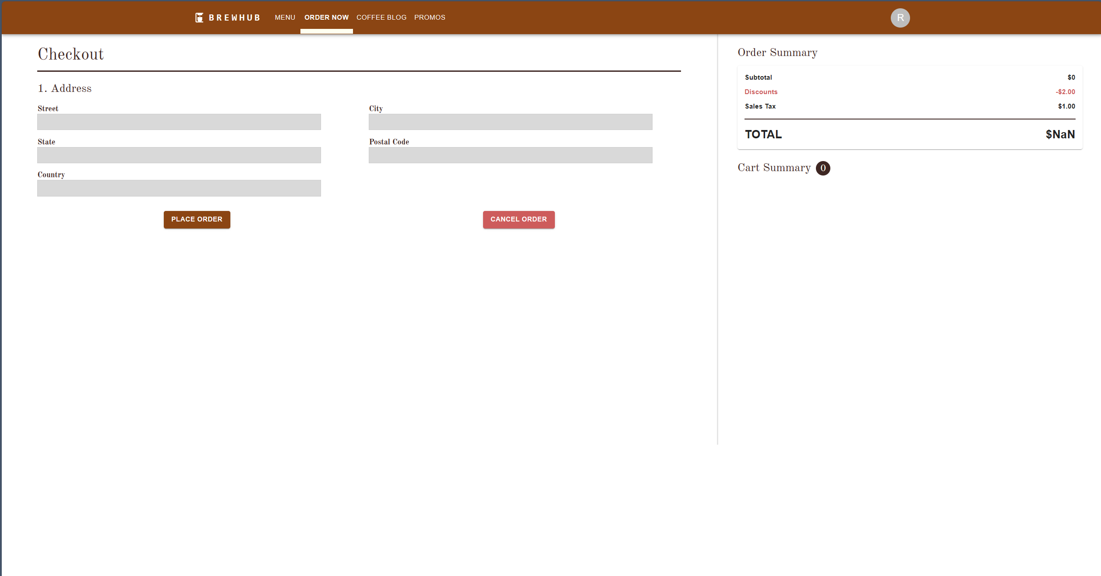This screenshot has width=1101, height=576.
Task: Click the Sales Tax $1.00 amount
Action: click(1066, 106)
